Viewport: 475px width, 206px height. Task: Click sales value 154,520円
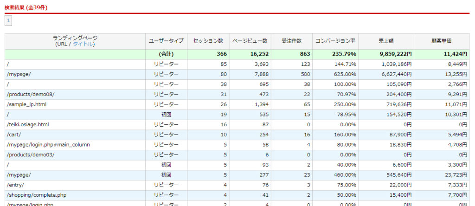[x=399, y=115]
